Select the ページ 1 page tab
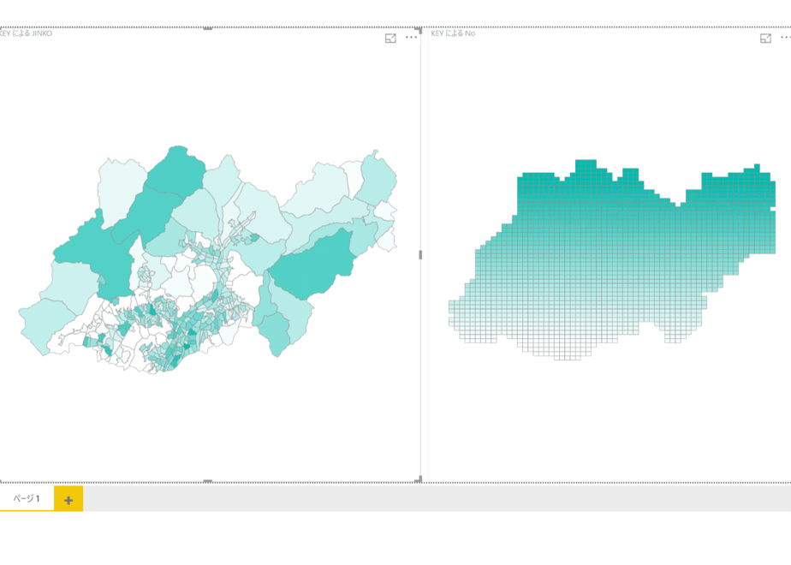Image resolution: width=791 pixels, height=565 pixels. click(27, 498)
